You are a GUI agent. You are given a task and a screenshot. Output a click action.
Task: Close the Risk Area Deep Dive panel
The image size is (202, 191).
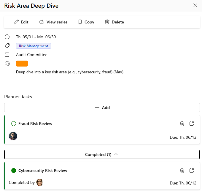pyautogui.click(x=195, y=5)
